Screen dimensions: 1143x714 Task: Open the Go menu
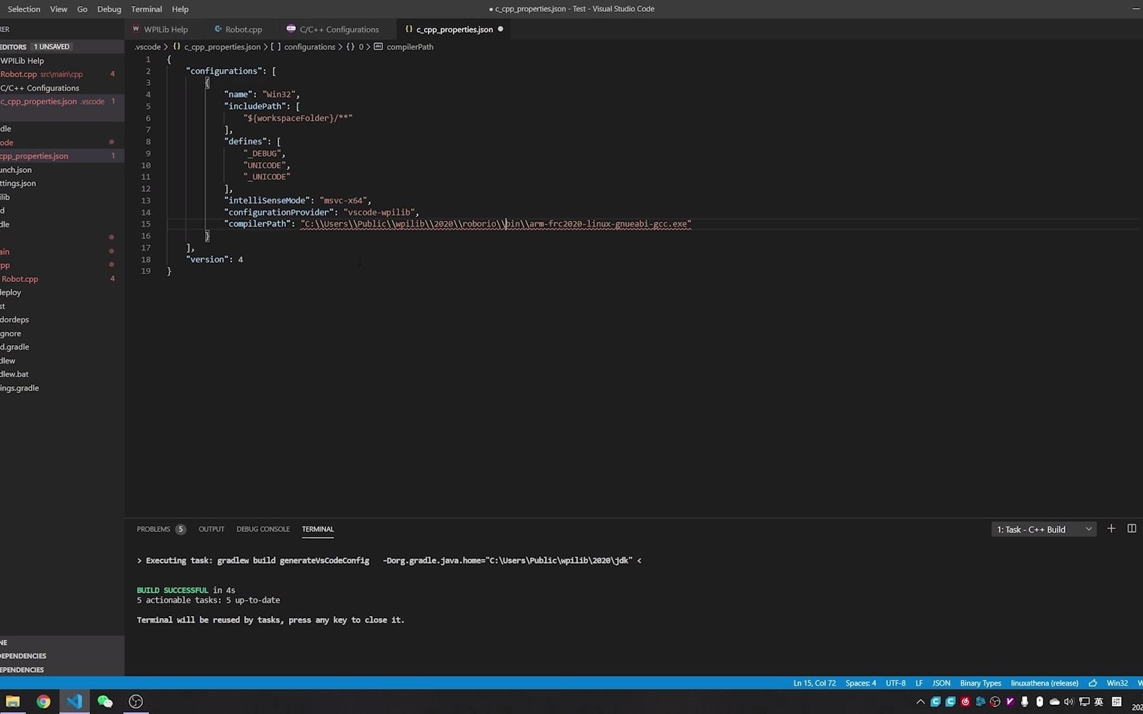(x=82, y=9)
